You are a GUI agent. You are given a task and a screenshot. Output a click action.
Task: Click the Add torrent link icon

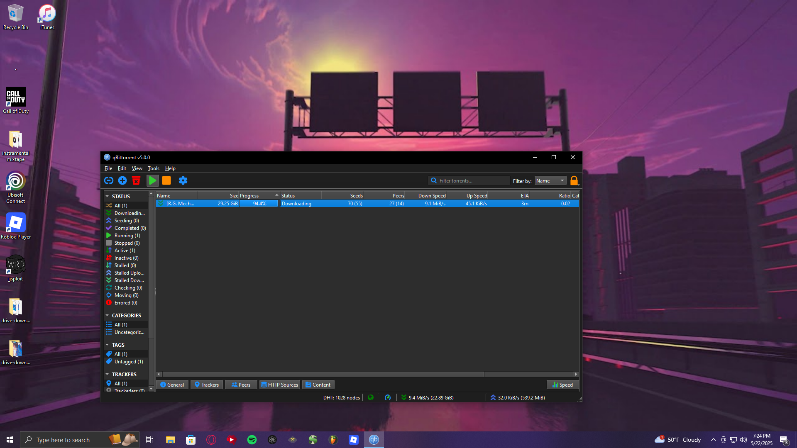click(x=109, y=180)
